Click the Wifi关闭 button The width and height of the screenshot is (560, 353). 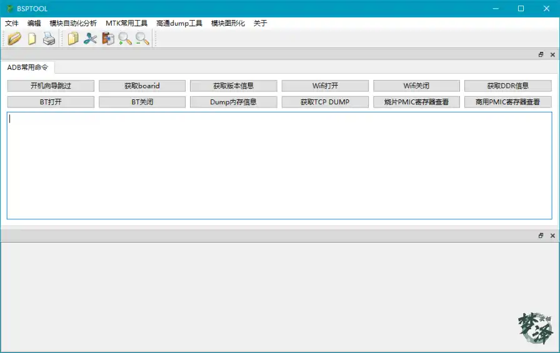pyautogui.click(x=416, y=86)
